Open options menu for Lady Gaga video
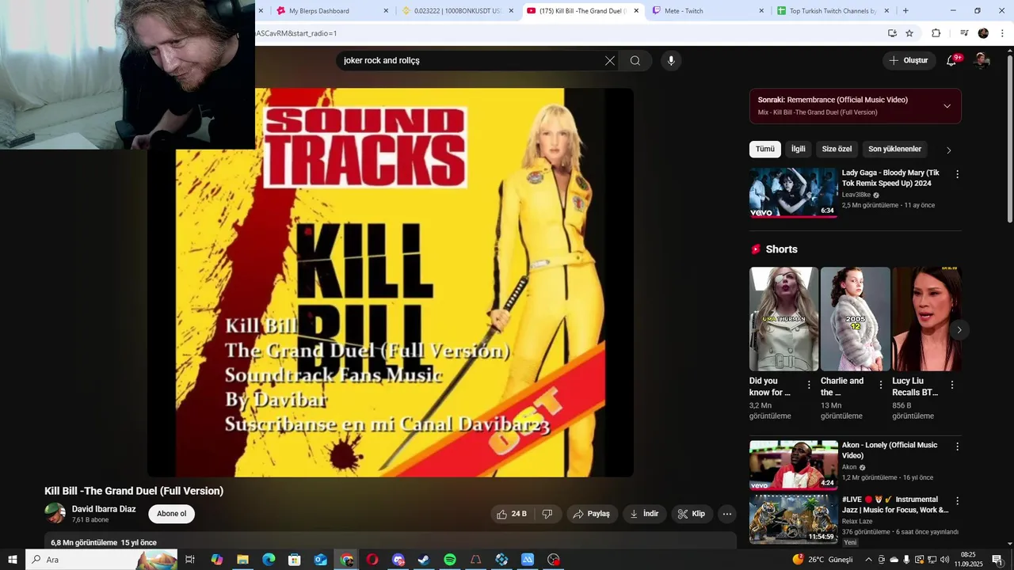1014x570 pixels. [x=957, y=174]
